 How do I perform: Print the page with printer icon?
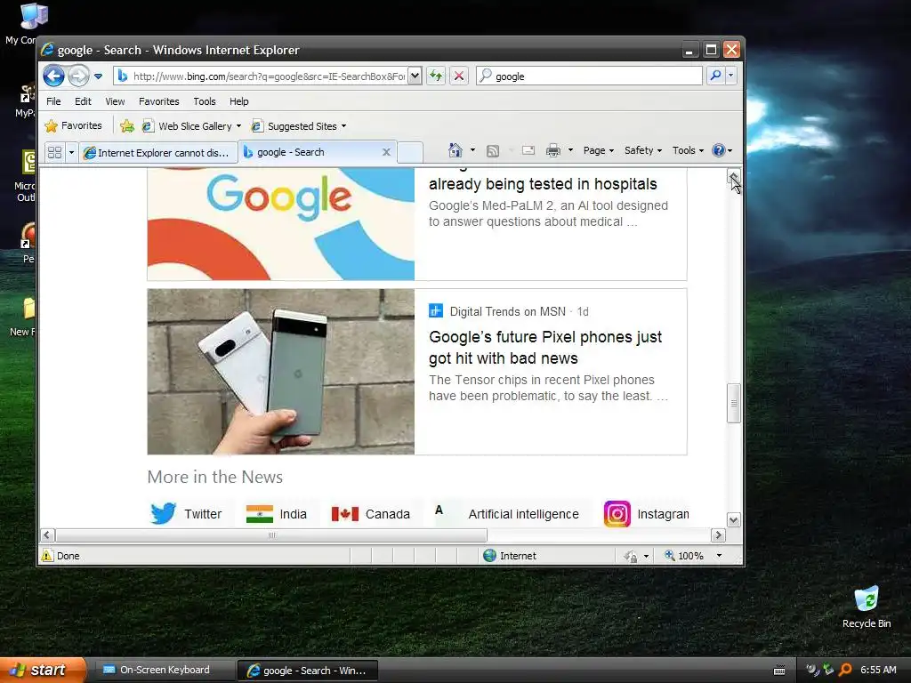click(553, 150)
